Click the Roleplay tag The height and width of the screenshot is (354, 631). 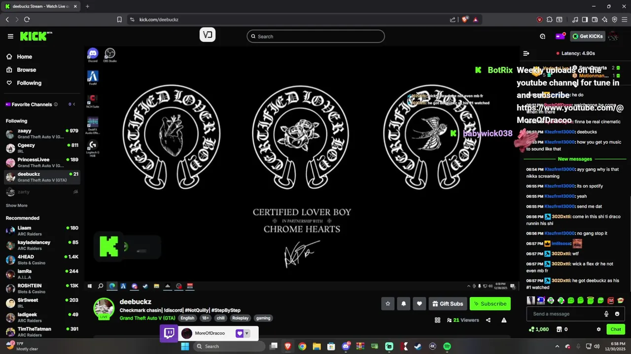pos(241,318)
